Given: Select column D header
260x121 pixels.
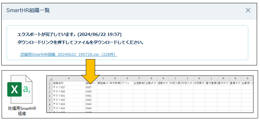Looking at the screenshot, I should 115,79.
